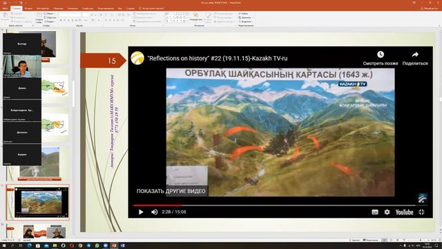The image size is (442, 249).
Task: Play the embedded YouTube video
Action: tap(141, 212)
